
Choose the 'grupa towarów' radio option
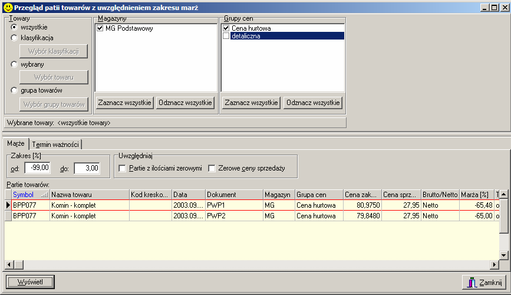(14, 90)
